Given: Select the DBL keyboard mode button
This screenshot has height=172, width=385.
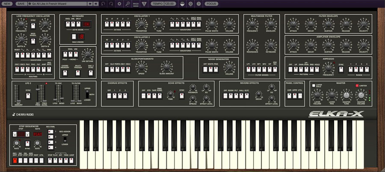Looking at the screenshot, I should point(73,24).
